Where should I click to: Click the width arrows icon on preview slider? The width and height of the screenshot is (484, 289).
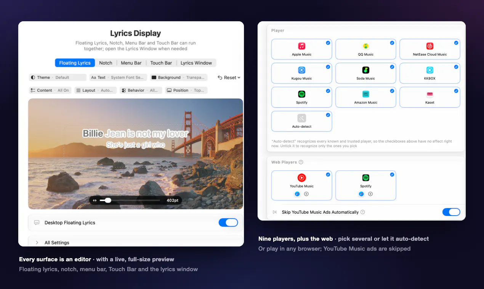pyautogui.click(x=95, y=200)
